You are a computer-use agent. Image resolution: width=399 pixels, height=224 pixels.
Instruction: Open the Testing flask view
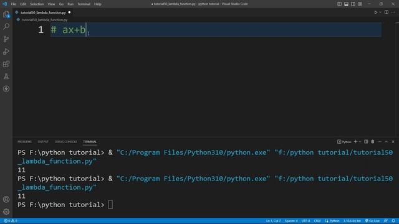pyautogui.click(x=6, y=76)
